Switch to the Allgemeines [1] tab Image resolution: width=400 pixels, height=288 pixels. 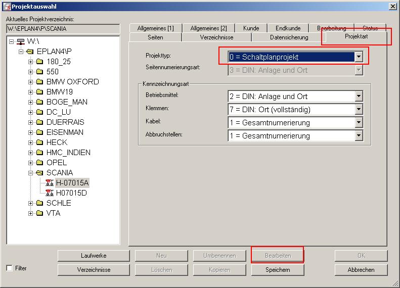point(156,28)
